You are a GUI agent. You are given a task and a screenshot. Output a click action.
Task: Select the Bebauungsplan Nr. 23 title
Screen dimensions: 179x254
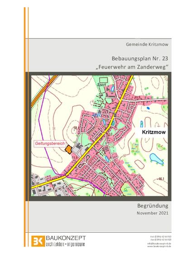[x=140, y=59]
